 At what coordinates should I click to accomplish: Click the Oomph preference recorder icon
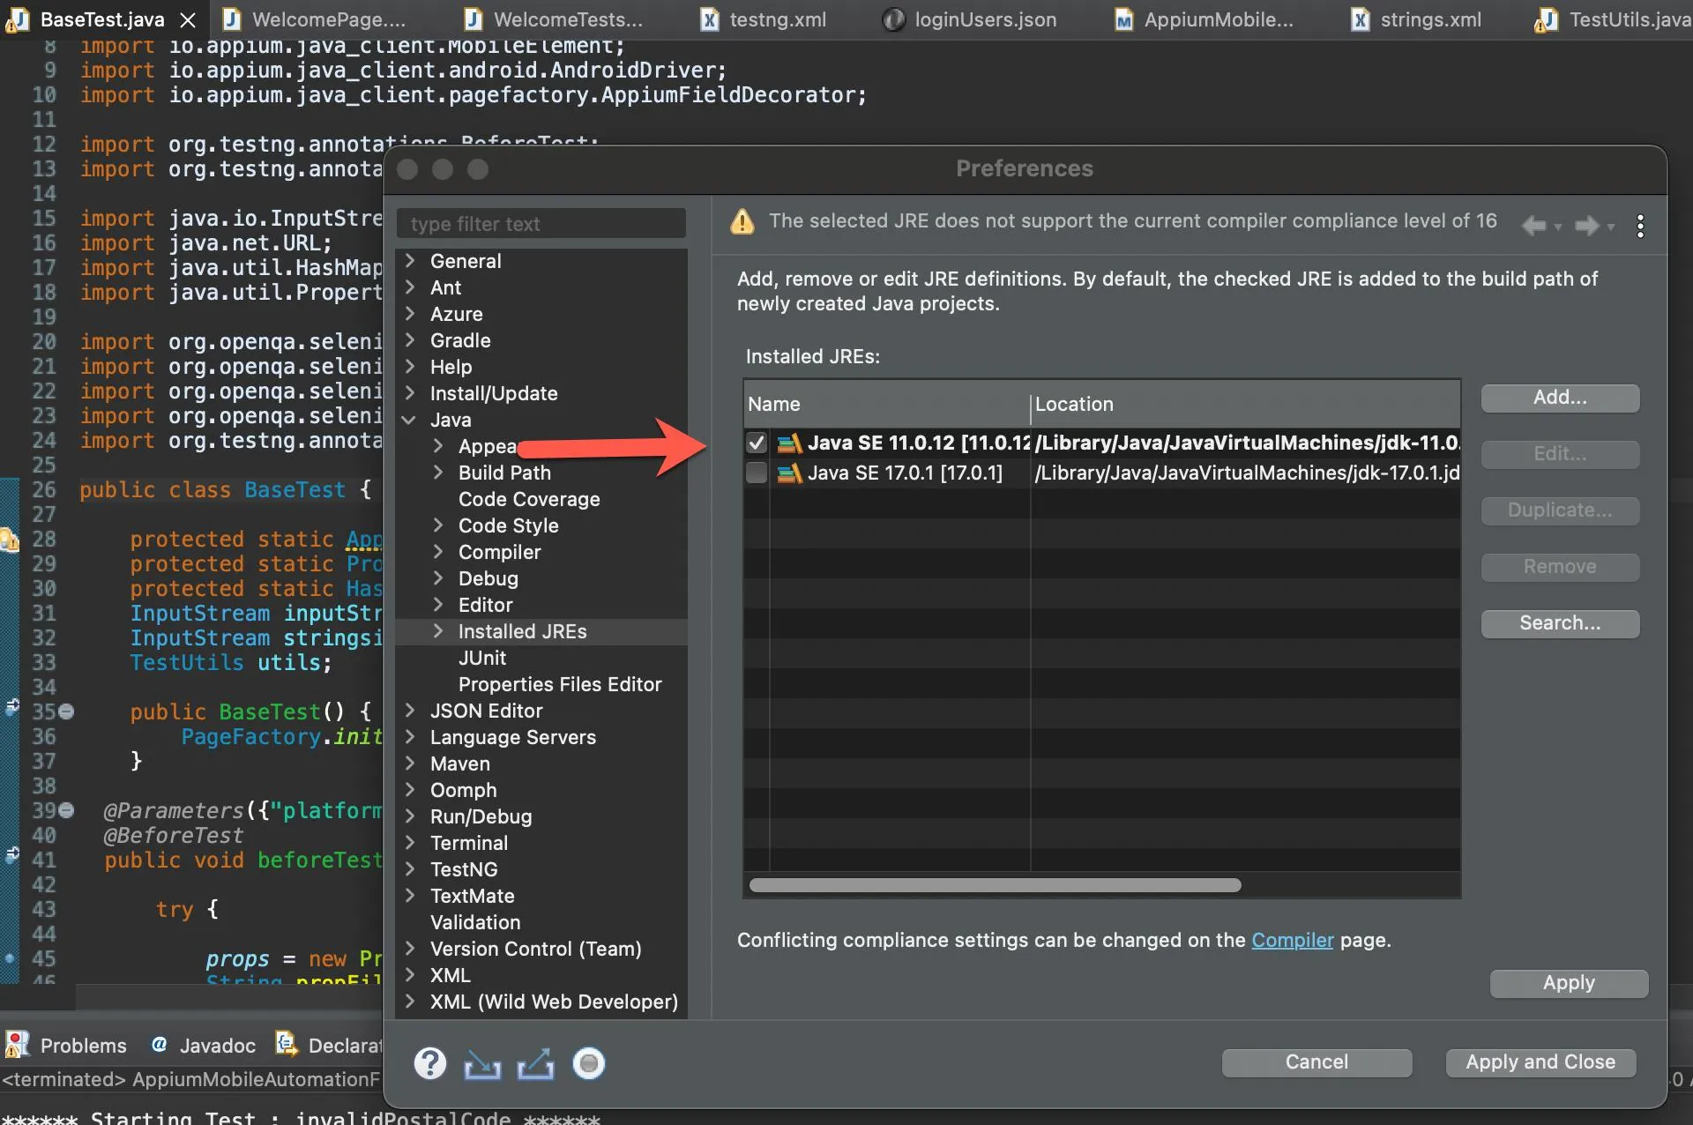tap(588, 1064)
